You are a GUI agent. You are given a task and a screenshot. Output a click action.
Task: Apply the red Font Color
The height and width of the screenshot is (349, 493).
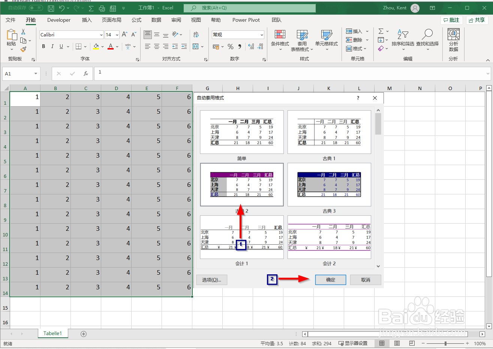(x=111, y=47)
